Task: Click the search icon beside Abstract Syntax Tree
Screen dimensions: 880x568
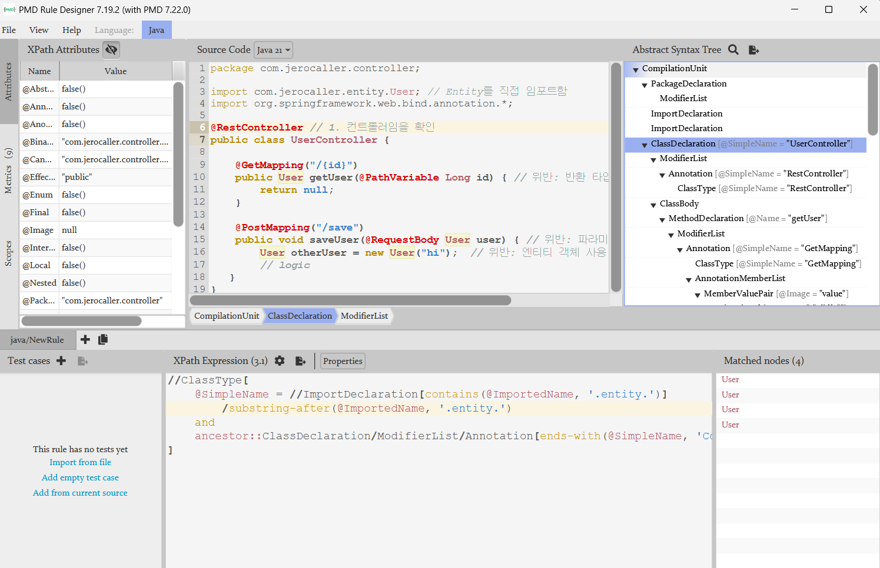Action: click(x=733, y=50)
